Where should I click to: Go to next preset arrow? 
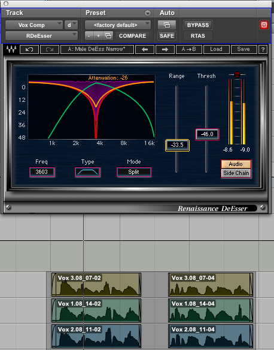pos(165,49)
